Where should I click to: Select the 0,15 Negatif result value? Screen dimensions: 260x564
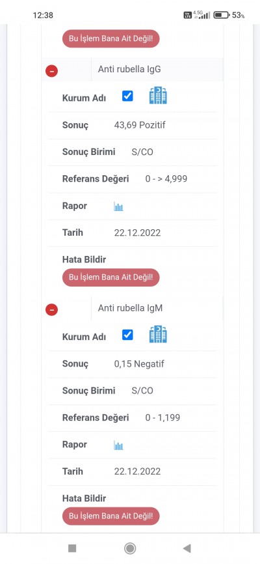139,364
